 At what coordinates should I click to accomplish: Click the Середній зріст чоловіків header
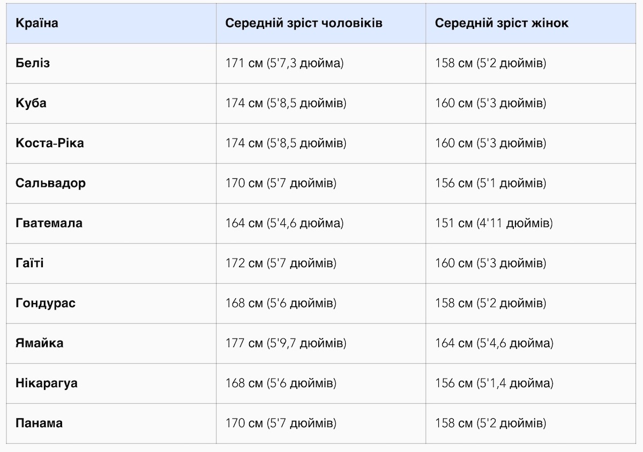[304, 24]
